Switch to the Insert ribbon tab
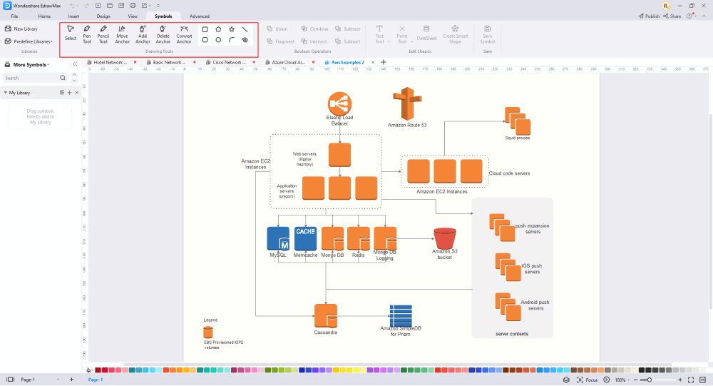Viewport: 713px width, 386px height. (x=73, y=16)
